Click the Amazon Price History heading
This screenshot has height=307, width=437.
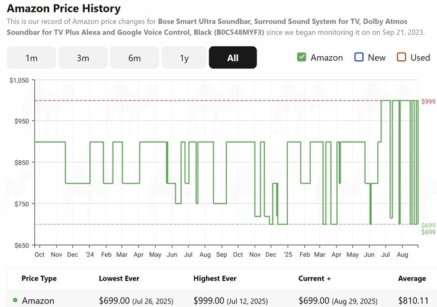coord(63,8)
